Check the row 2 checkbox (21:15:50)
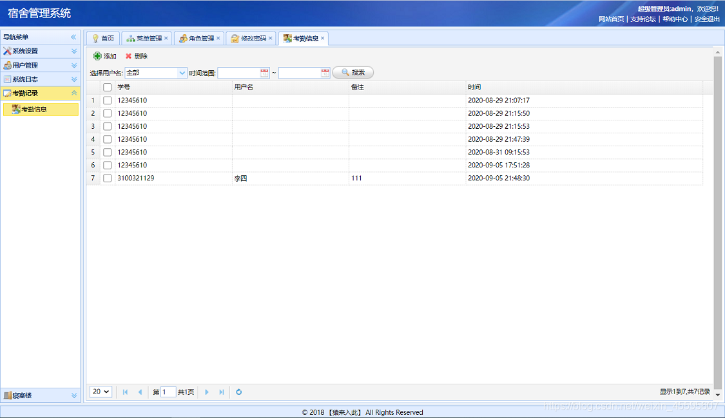Image resolution: width=725 pixels, height=418 pixels. tap(107, 113)
